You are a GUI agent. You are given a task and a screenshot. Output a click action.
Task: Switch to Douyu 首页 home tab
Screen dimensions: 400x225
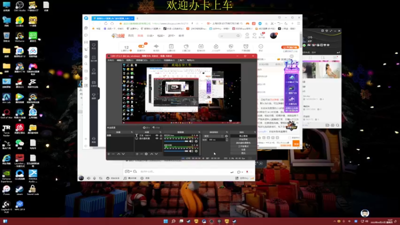[x=131, y=35]
